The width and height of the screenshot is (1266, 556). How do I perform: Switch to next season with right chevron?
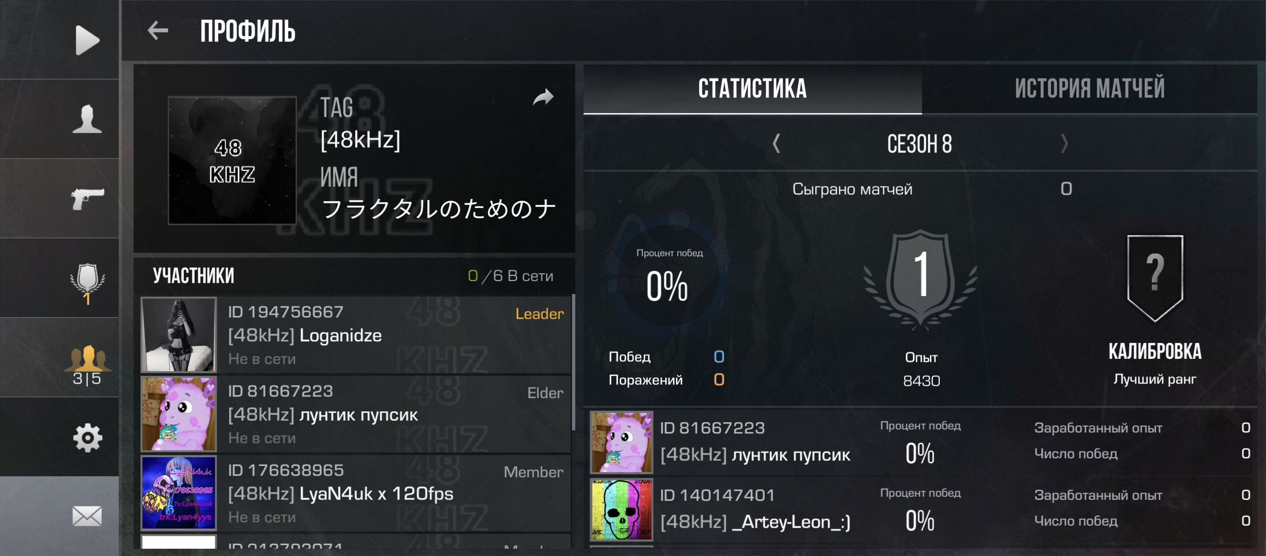1064,143
